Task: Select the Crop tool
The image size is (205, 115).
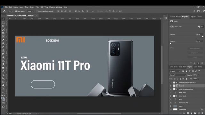Action: tap(3, 33)
